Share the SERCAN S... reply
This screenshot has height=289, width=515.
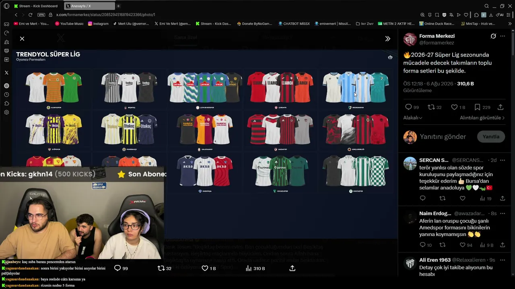503,198
